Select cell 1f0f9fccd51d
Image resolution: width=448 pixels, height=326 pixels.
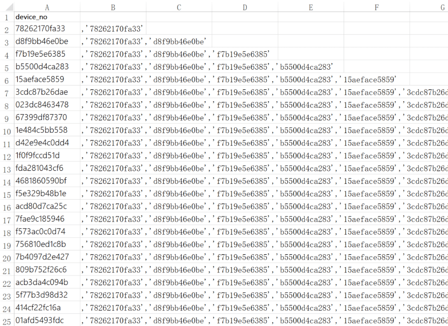[47, 155]
